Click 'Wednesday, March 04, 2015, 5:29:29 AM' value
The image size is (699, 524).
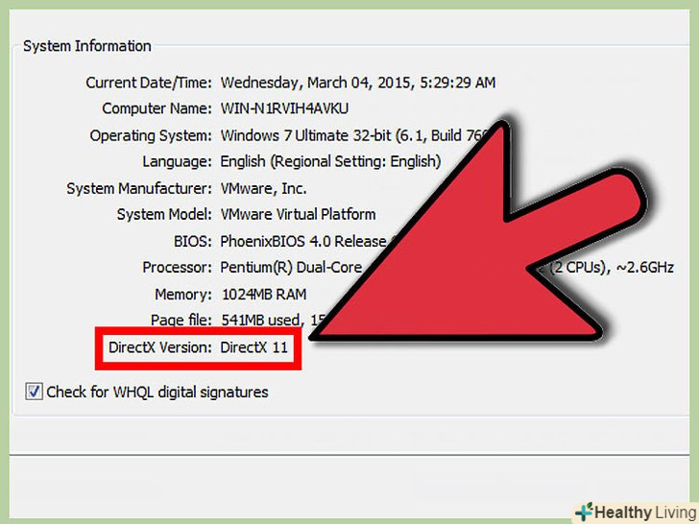(x=358, y=83)
